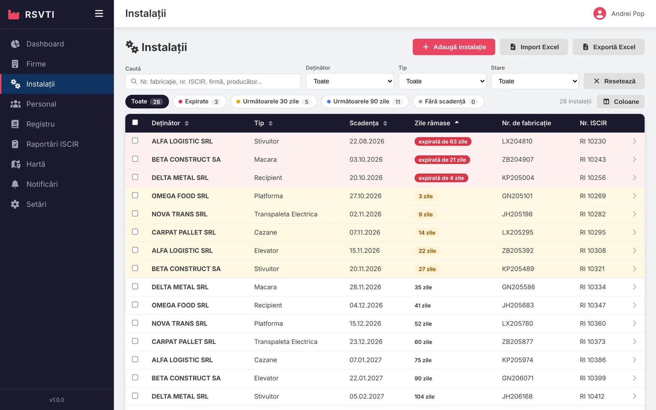Image resolution: width=656 pixels, height=410 pixels.
Task: Click the Nr. ISCIR column header
Action: [x=593, y=123]
